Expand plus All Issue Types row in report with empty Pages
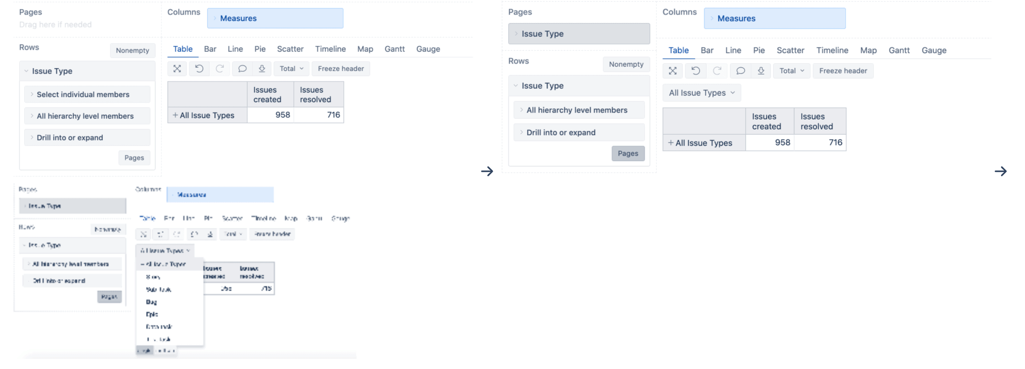This screenshot has width=1025, height=369. click(175, 115)
